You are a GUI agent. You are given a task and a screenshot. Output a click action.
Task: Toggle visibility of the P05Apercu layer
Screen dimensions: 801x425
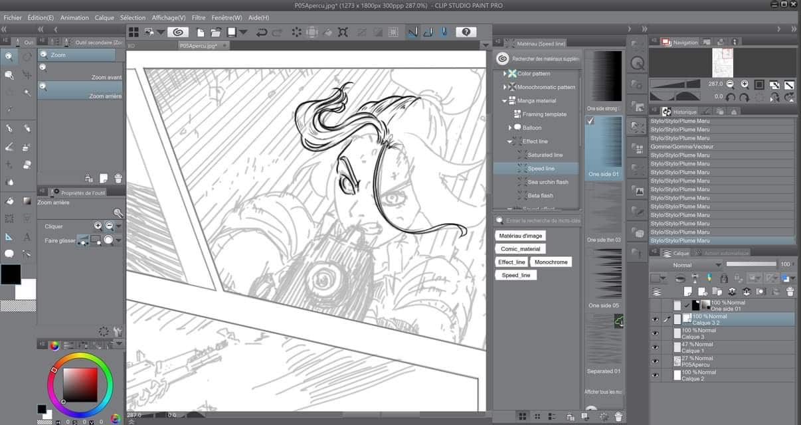656,361
